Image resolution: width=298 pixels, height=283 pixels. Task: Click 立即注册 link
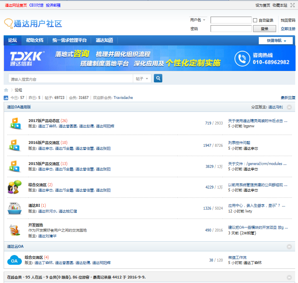[288, 29]
